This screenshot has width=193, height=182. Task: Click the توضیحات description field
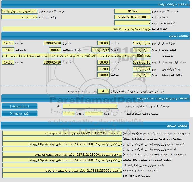(76, 56)
